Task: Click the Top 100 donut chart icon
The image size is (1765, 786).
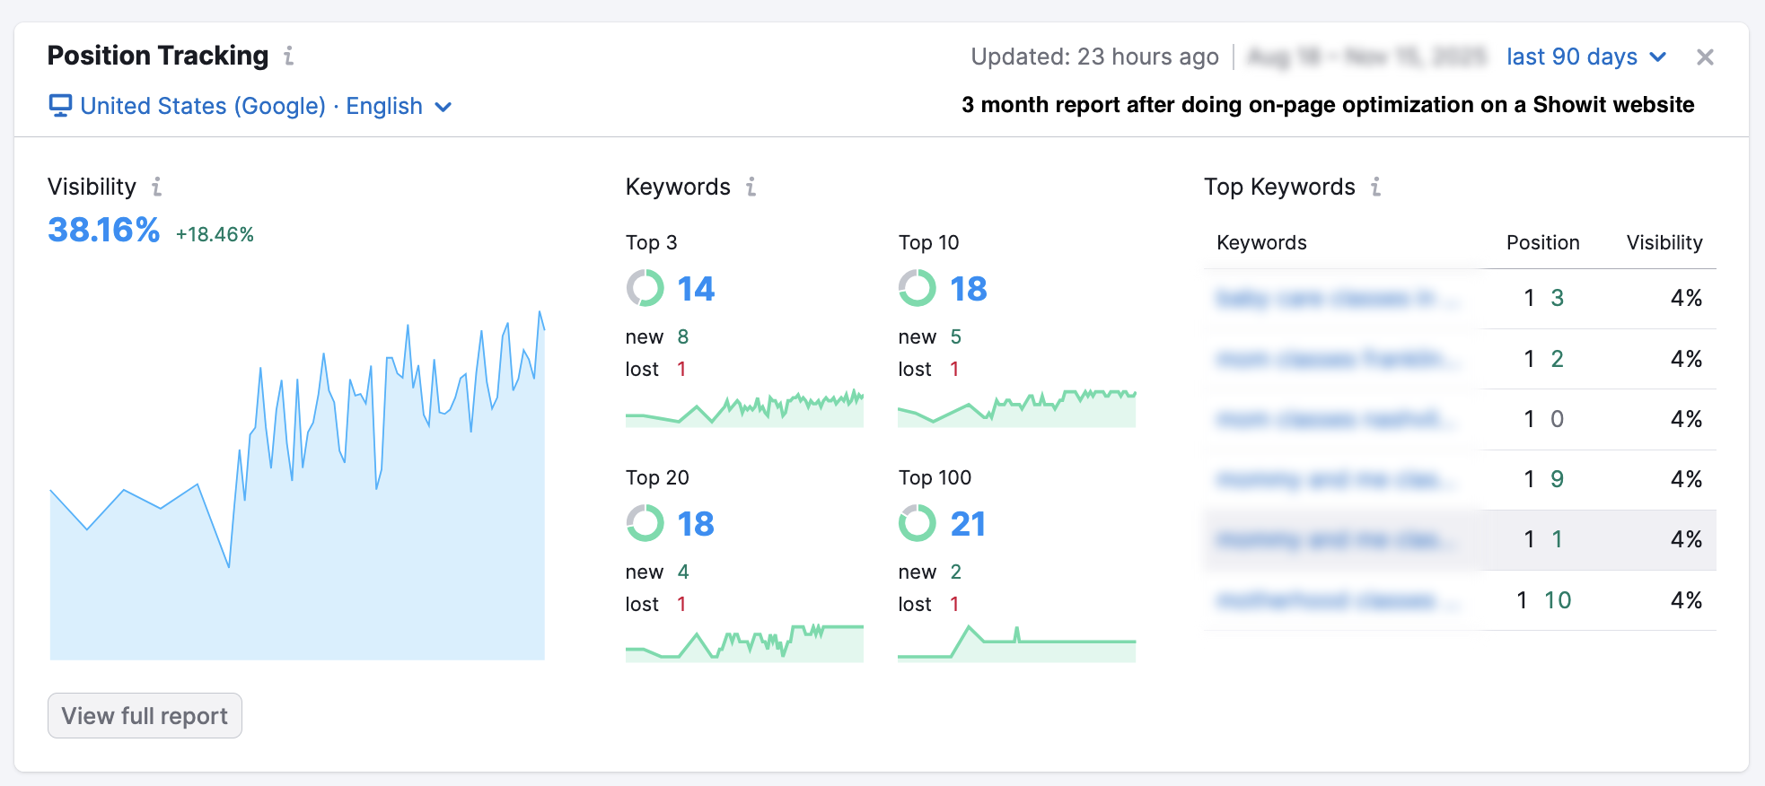Action: 917,523
